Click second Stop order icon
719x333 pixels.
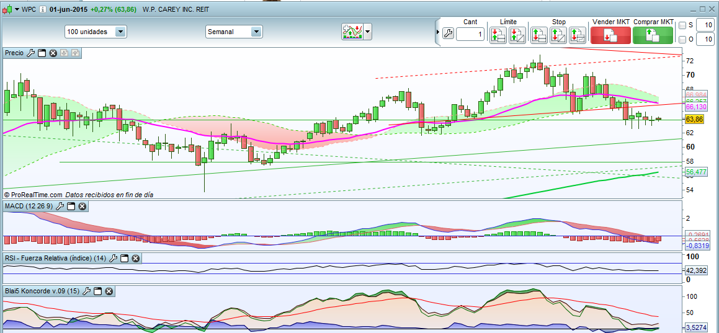pos(558,35)
